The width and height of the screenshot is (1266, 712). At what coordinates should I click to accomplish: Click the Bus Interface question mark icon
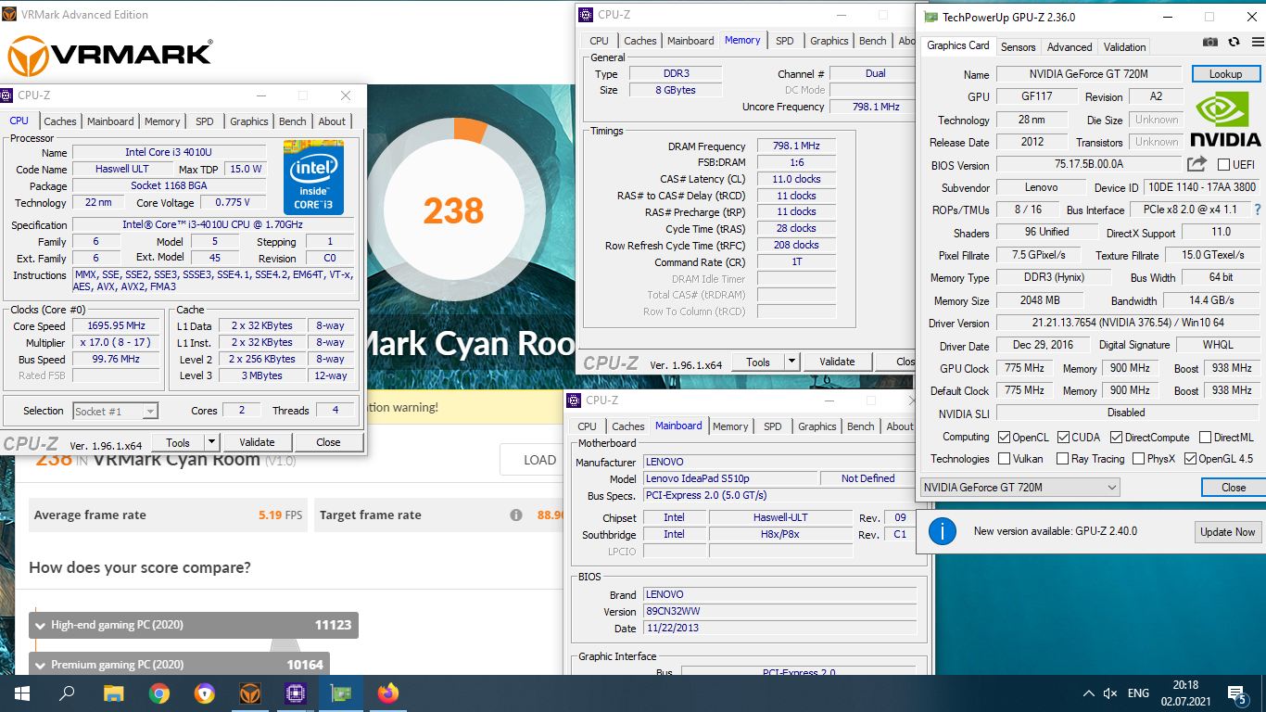point(1258,210)
